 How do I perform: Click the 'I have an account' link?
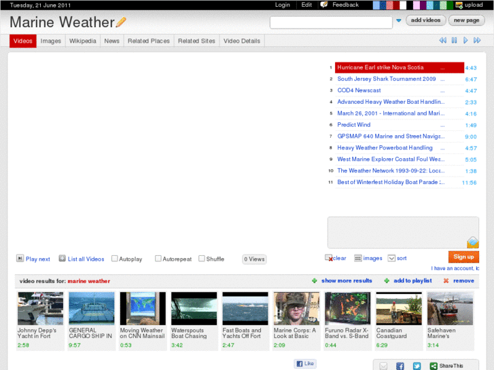[x=455, y=268]
